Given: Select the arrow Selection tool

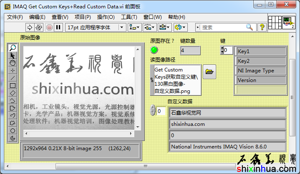Looking at the screenshot, I should (13, 55).
